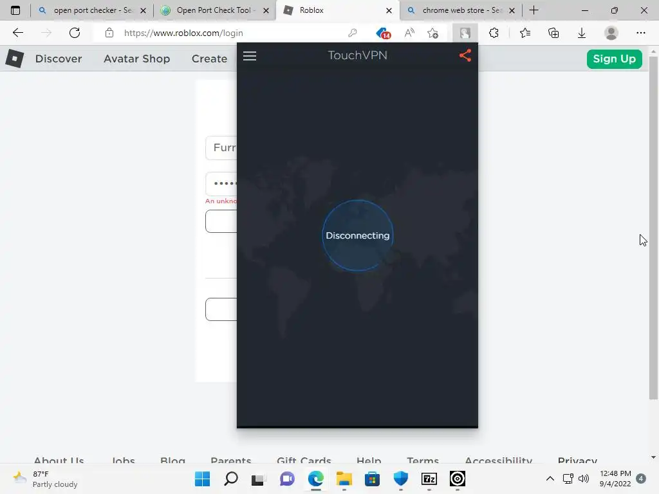Open 7-Zip from the taskbar

click(429, 479)
